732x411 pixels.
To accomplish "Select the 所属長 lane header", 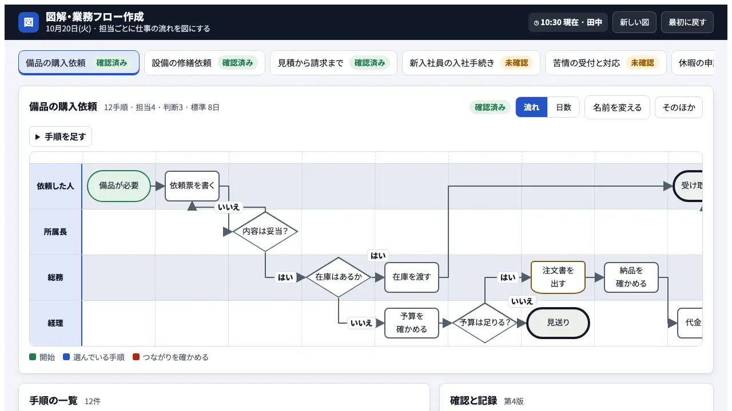I will [x=55, y=232].
